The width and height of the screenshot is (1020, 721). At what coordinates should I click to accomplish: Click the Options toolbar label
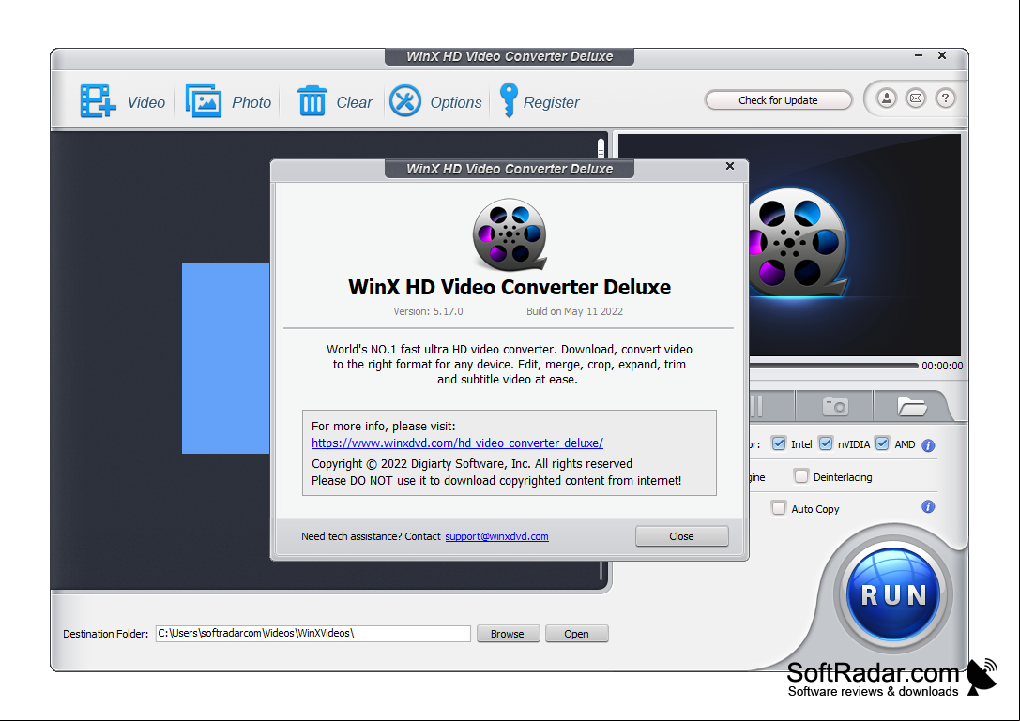click(x=455, y=103)
